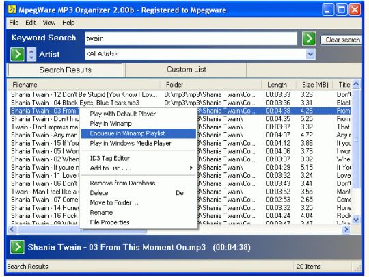Play current track with bottom green arrow

coord(17,247)
